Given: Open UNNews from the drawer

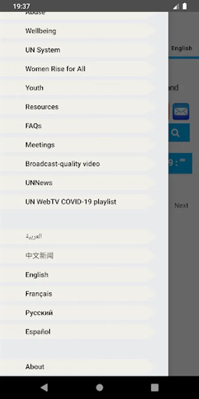Looking at the screenshot, I should [77, 183].
